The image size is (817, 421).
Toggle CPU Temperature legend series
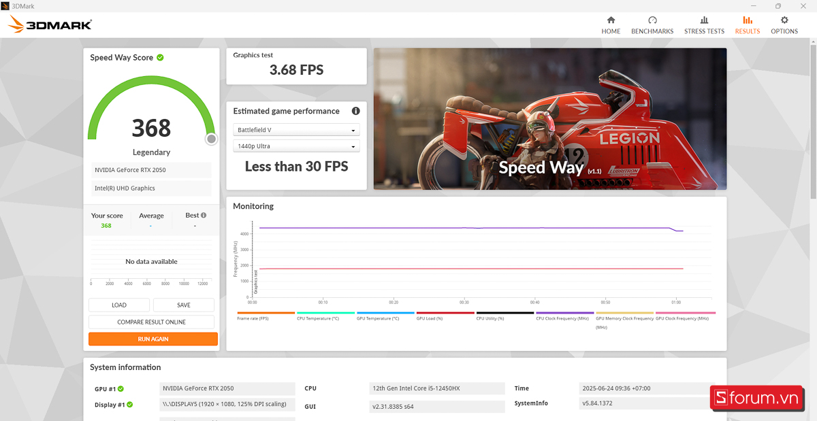[325, 316]
